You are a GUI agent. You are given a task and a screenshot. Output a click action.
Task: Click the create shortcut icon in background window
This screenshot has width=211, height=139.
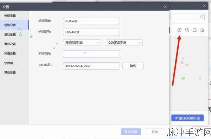coord(194,30)
